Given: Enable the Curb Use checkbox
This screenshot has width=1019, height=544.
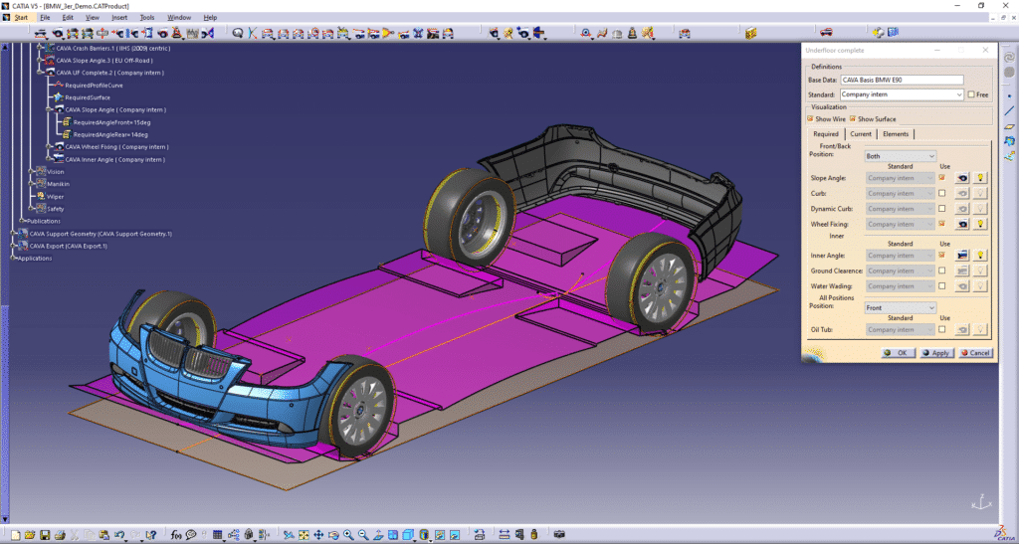Looking at the screenshot, I should point(941,193).
